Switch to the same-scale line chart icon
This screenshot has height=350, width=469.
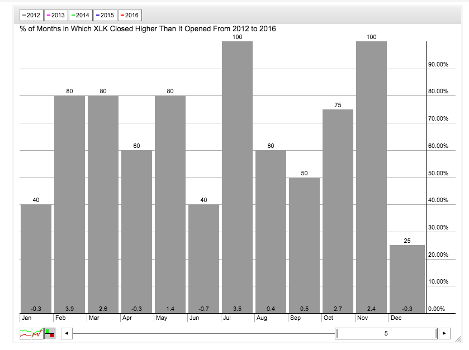tap(37, 333)
